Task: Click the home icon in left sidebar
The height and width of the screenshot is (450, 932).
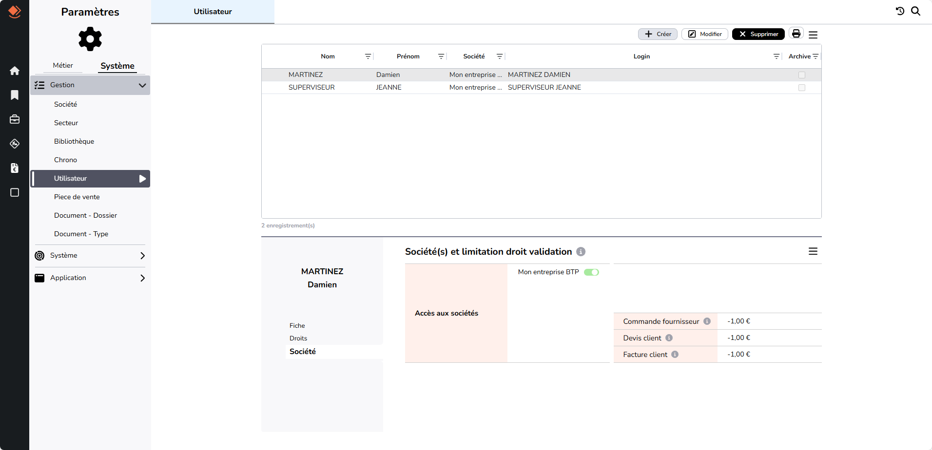Action: (x=15, y=71)
